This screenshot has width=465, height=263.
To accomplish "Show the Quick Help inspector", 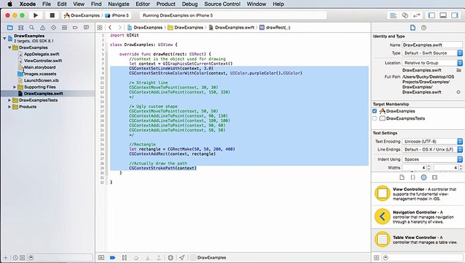I will pyautogui.click(x=424, y=28).
